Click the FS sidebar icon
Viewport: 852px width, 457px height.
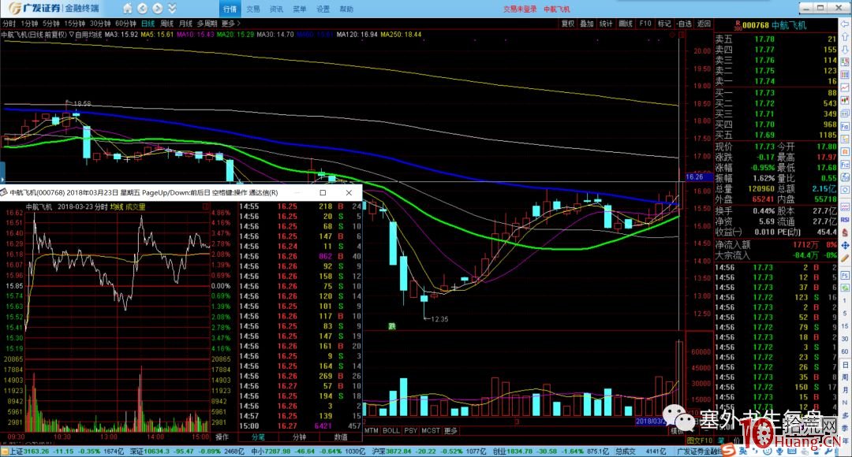coord(845,275)
